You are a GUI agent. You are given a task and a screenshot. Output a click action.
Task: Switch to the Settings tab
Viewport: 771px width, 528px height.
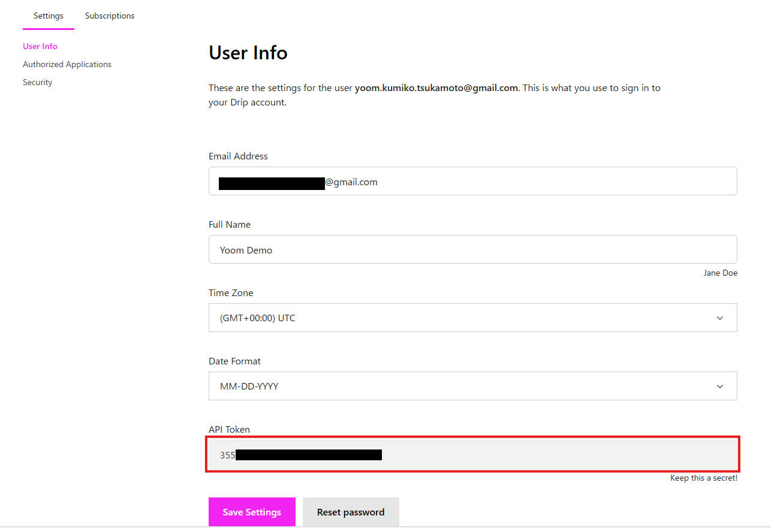click(x=49, y=16)
